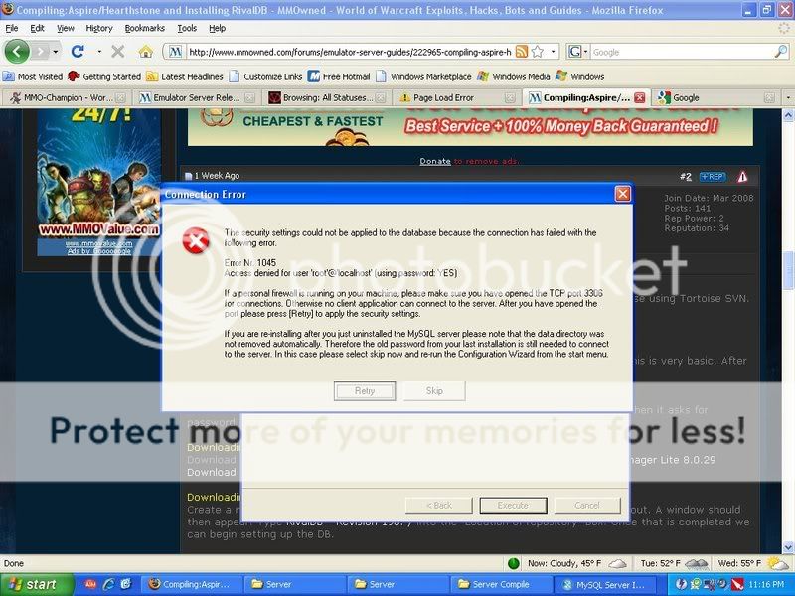This screenshot has height=596, width=795.
Task: Click the system tray clock 11:16 PM
Action: point(766,584)
